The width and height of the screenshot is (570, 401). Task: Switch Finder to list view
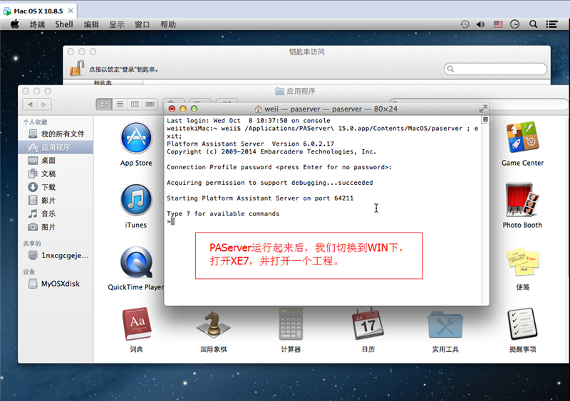(120, 105)
